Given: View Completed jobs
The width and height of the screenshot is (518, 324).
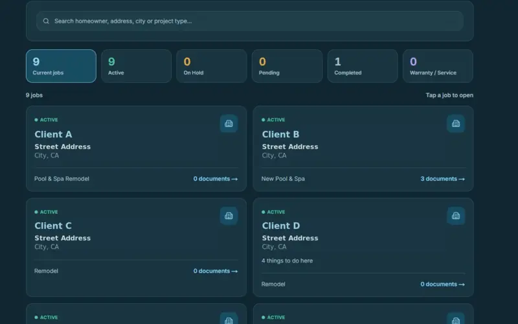Looking at the screenshot, I should tap(363, 66).
